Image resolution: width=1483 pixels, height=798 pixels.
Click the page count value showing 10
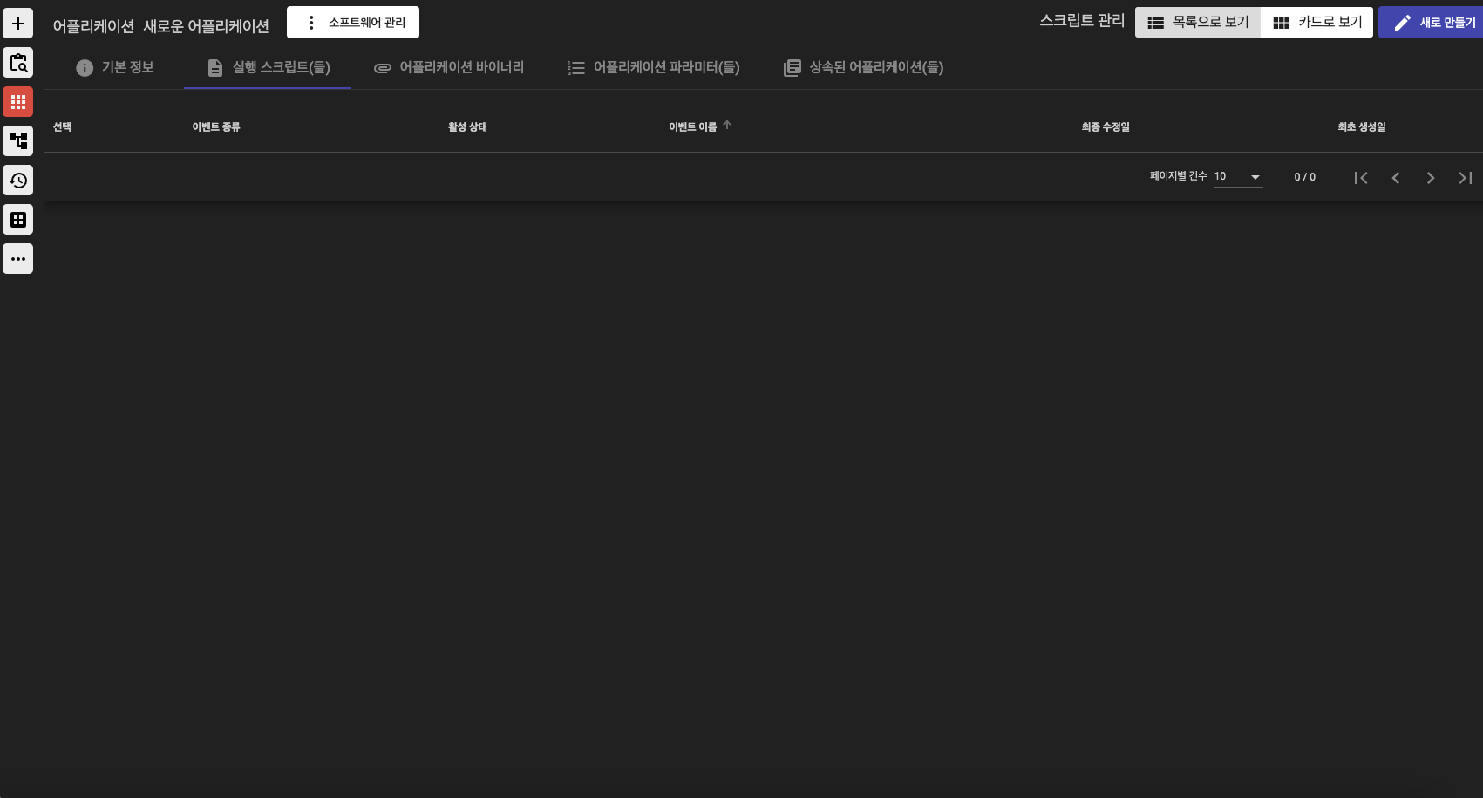click(1219, 176)
